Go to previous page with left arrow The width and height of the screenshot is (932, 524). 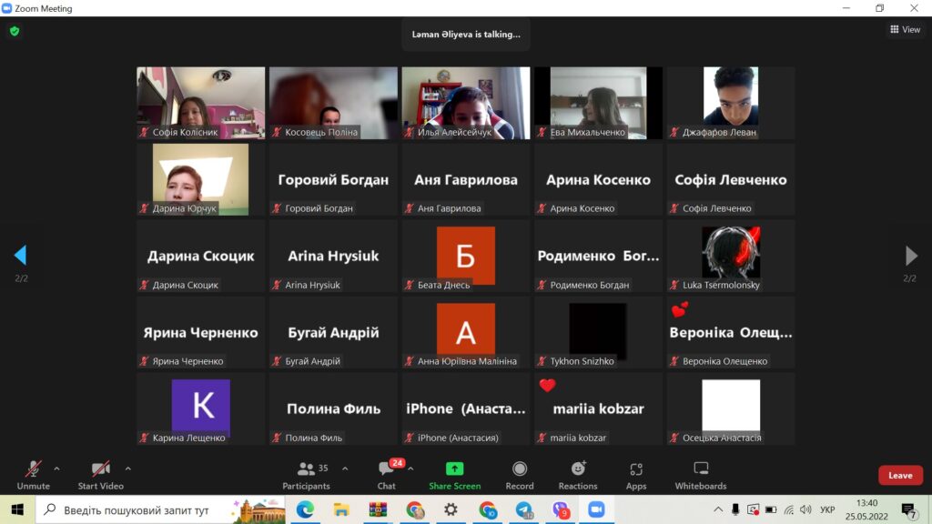pos(20,256)
